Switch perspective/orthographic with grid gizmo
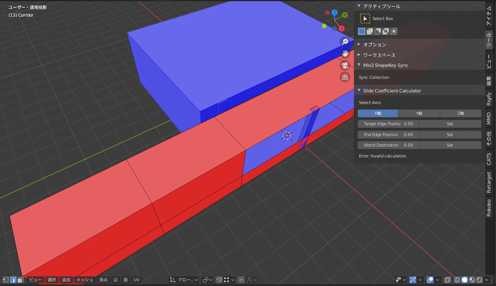 pyautogui.click(x=345, y=77)
